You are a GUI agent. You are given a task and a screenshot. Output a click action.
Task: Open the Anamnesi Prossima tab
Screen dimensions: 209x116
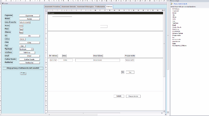click(52, 7)
